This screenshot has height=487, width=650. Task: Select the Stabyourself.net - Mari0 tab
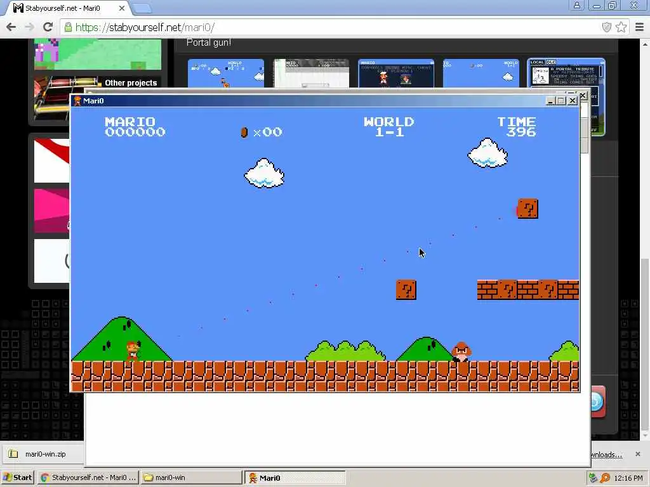click(66, 8)
